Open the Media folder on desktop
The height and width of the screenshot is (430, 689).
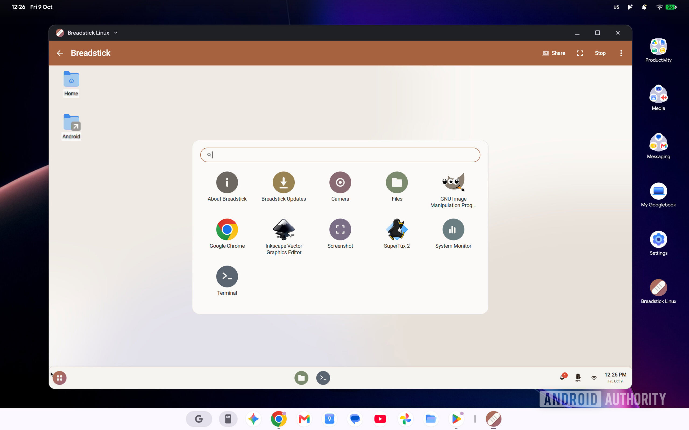pos(658,98)
